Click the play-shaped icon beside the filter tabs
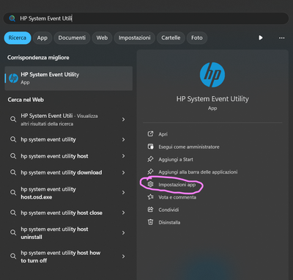This screenshot has width=293, height=280. [x=261, y=37]
